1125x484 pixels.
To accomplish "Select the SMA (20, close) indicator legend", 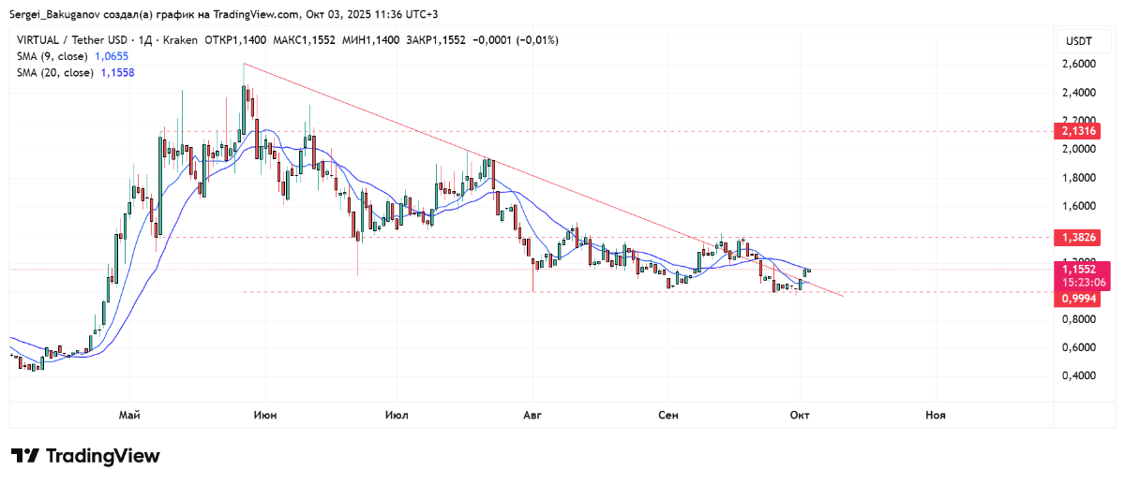I will [x=56, y=72].
